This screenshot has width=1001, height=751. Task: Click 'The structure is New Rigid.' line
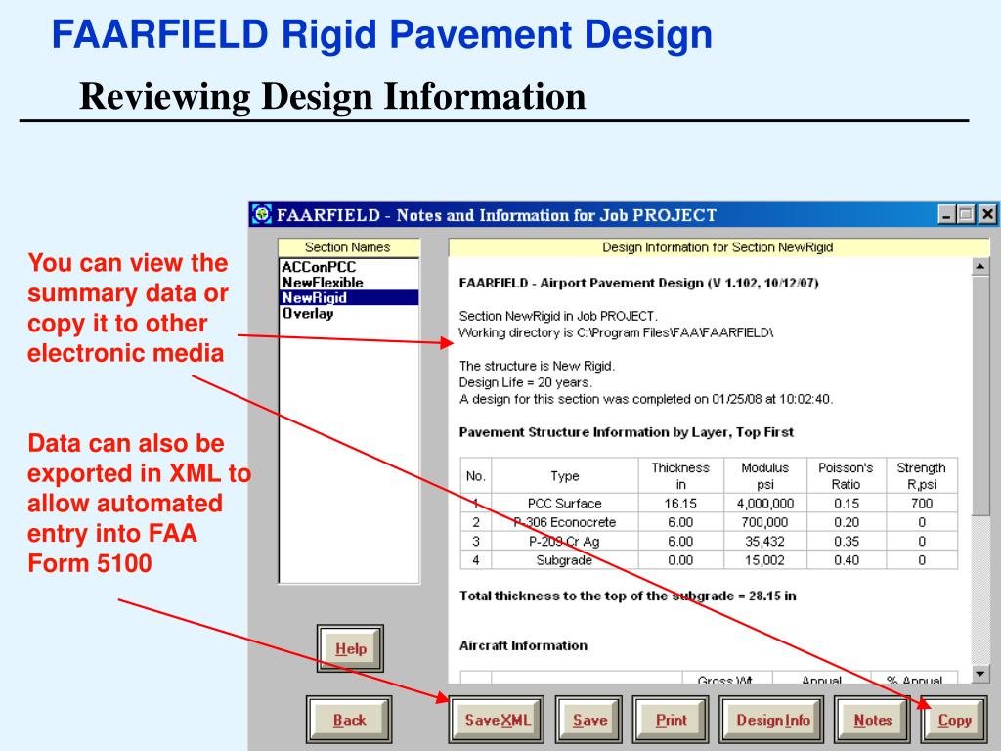click(x=537, y=366)
